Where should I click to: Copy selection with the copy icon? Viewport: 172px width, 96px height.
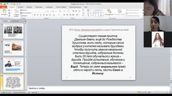[x=9, y=13]
